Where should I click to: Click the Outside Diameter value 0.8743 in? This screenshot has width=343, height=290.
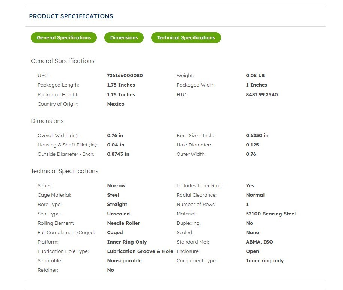coord(118,154)
